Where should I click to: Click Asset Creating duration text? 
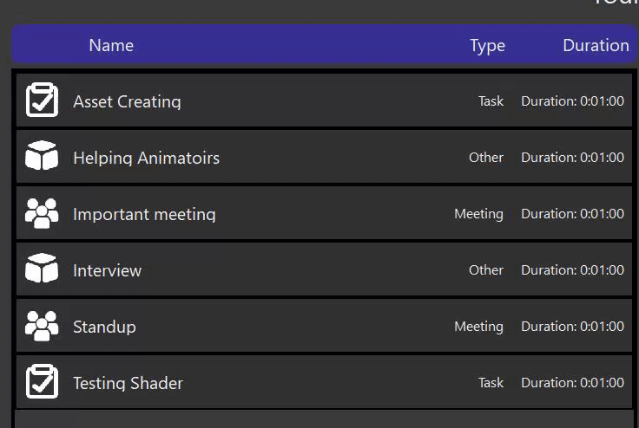point(572,101)
